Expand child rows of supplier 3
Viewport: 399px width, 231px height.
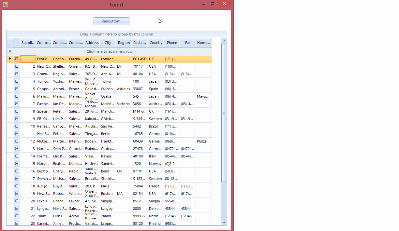(17, 74)
